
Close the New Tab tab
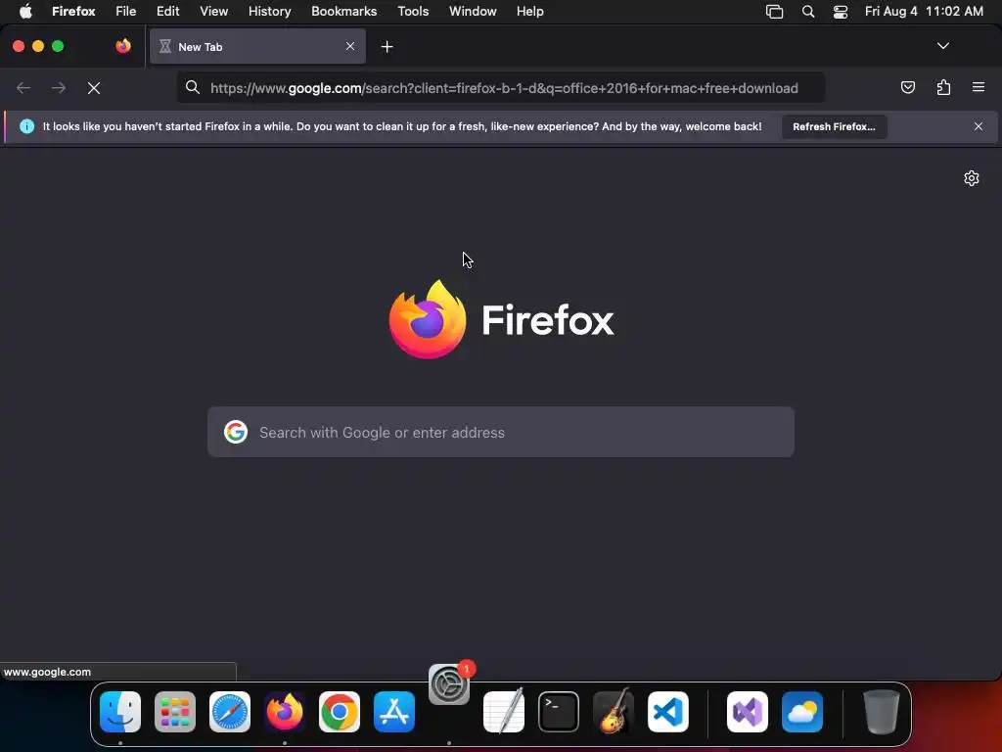[350, 46]
